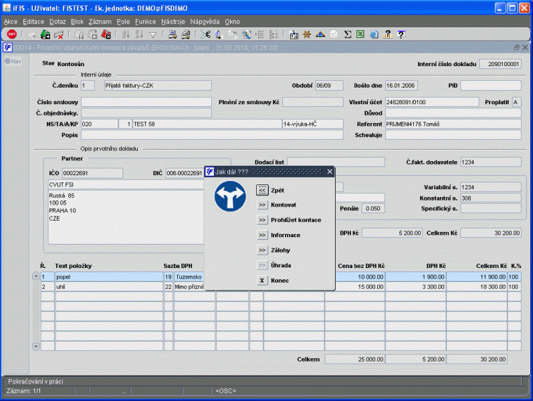
Task: Close the 'Jak dál ???' dialog
Action: pyautogui.click(x=330, y=172)
